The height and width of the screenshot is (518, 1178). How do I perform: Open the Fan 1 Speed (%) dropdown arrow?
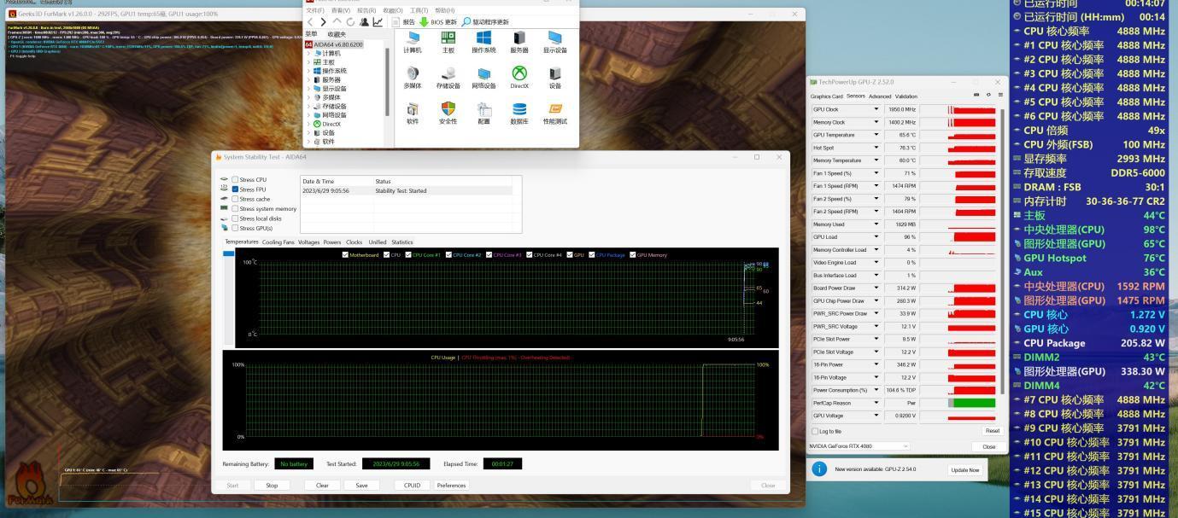876,173
